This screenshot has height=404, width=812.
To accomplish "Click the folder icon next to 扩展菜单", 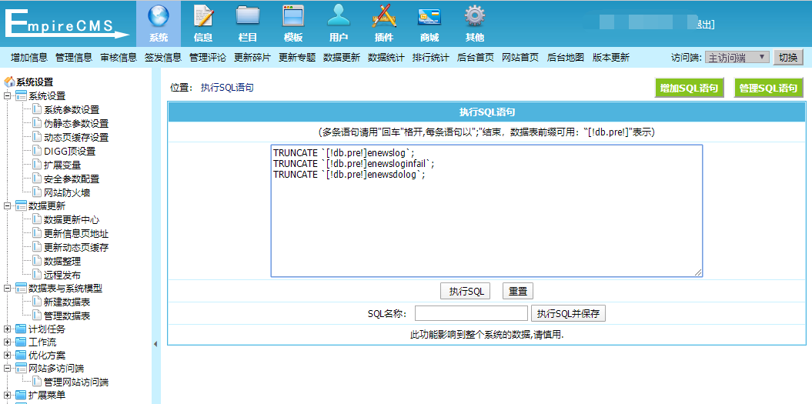I will click(21, 396).
